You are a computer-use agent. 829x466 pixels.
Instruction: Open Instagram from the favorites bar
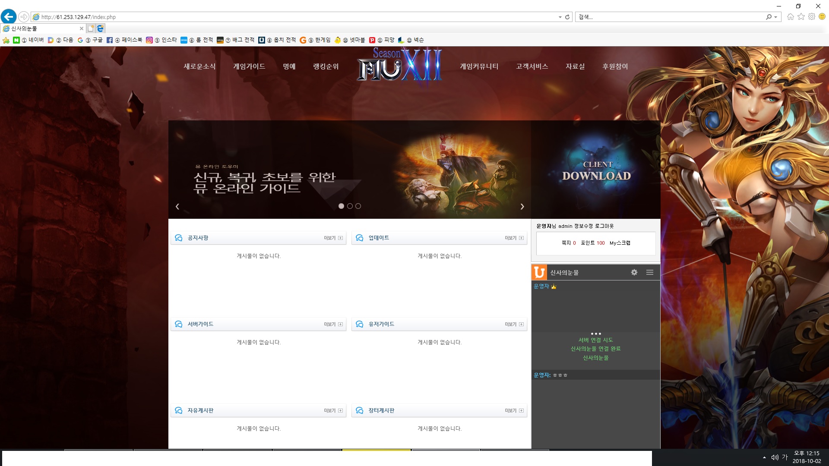tap(164, 40)
